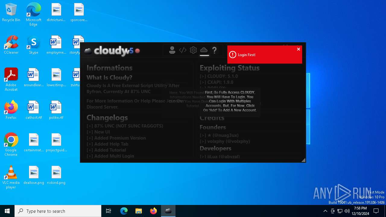The height and width of the screenshot is (217, 386).
Task: Open the help question mark icon
Action: pyautogui.click(x=214, y=50)
